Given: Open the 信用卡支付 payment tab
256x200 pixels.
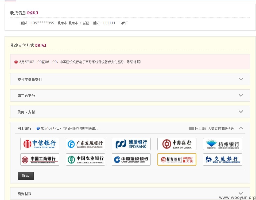Looking at the screenshot, I should [130, 112].
